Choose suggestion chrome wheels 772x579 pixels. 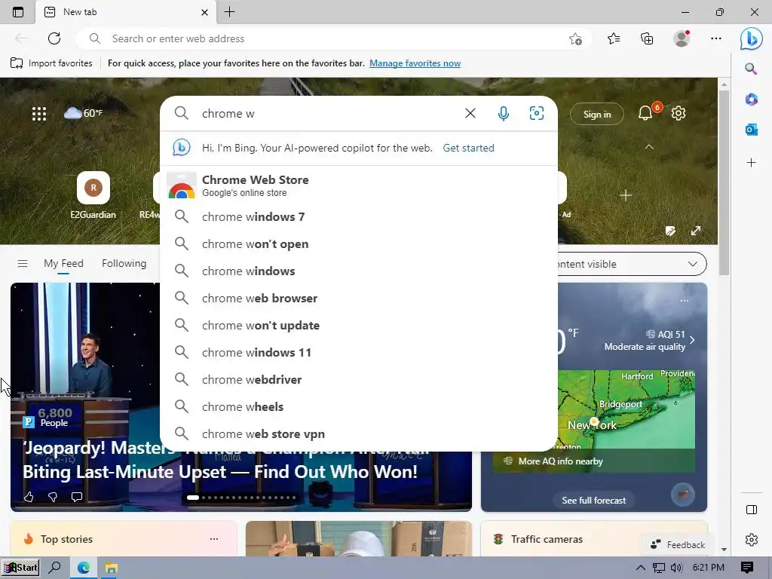pyautogui.click(x=359, y=406)
